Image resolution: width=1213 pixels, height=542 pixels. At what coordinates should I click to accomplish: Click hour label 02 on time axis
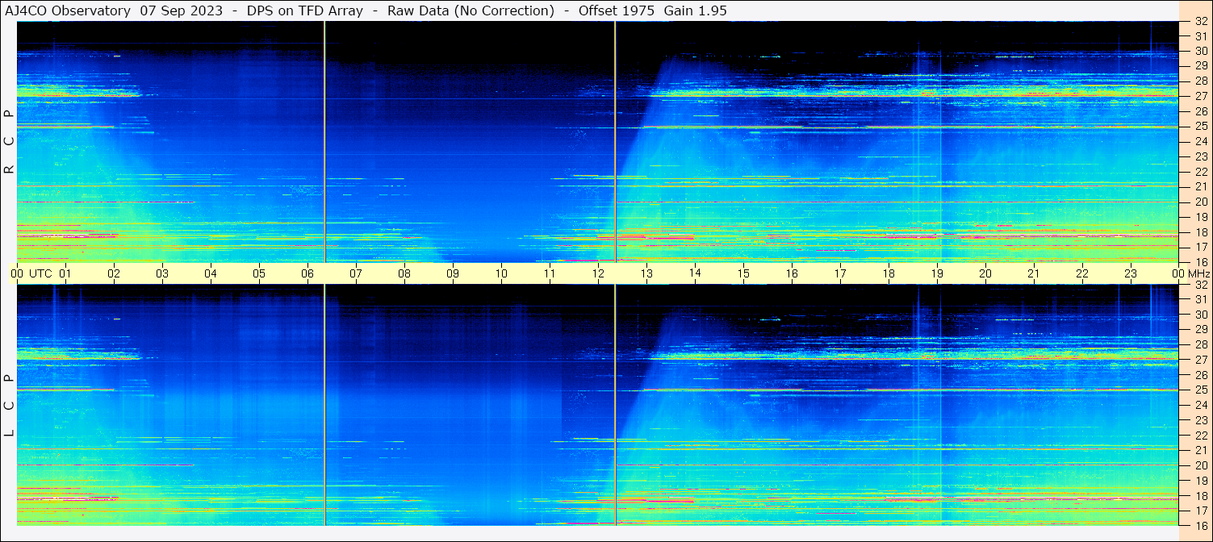coord(114,273)
